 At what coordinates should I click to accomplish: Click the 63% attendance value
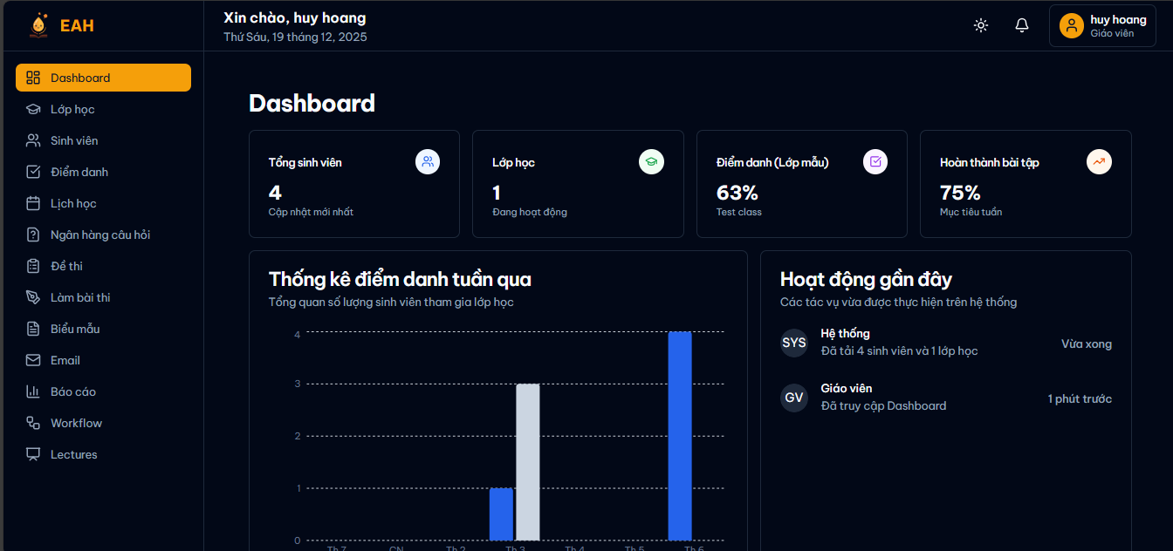tap(737, 193)
